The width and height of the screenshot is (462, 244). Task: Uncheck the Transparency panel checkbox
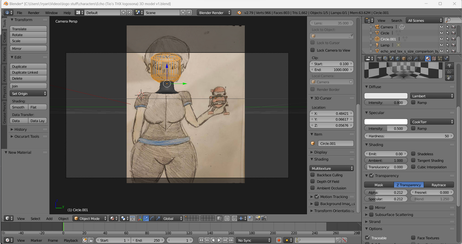[x=371, y=176]
